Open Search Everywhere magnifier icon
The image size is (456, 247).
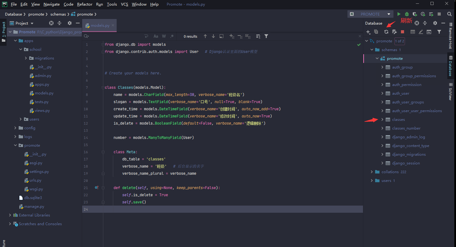(x=449, y=14)
